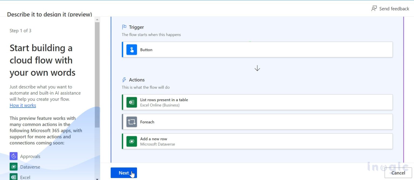414x180 pixels.
Task: Open the Send feedback text link
Action: (394, 9)
